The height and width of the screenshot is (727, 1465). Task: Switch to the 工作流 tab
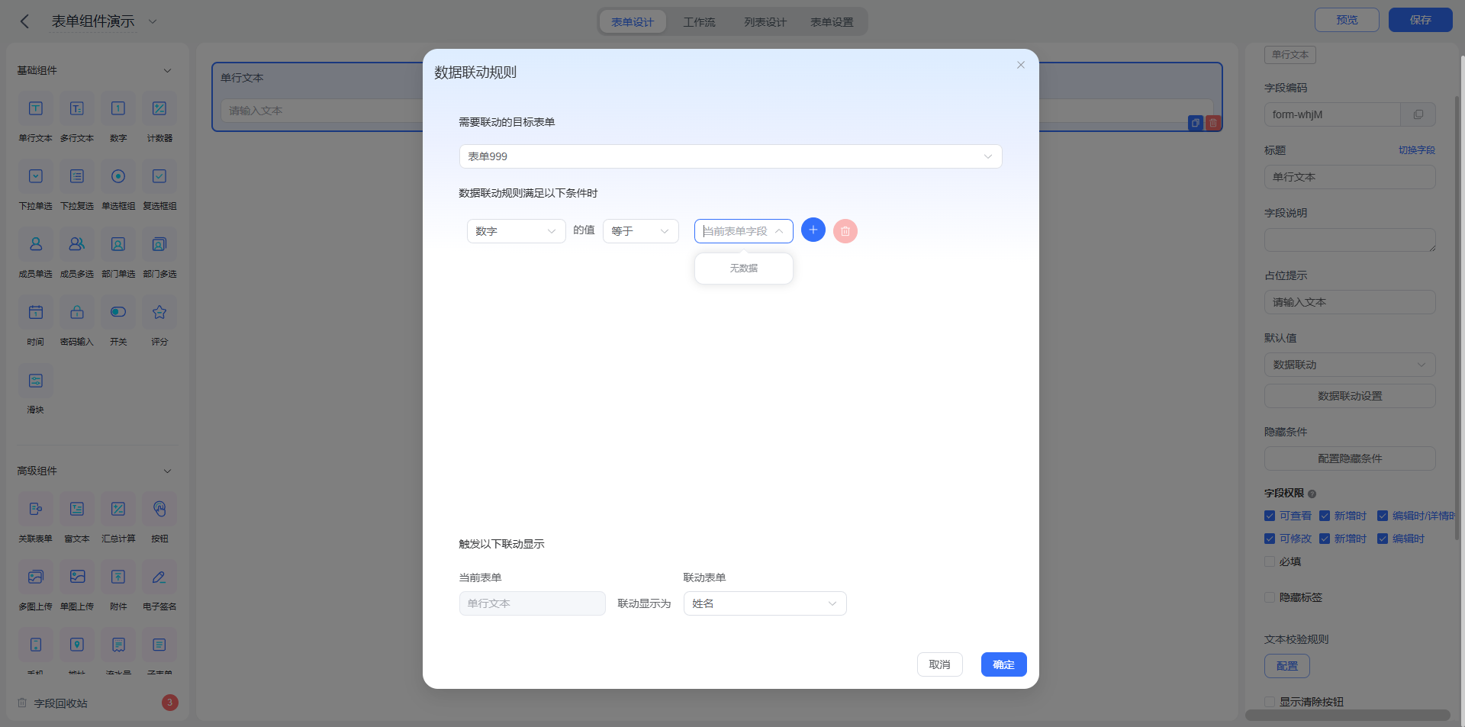699,22
